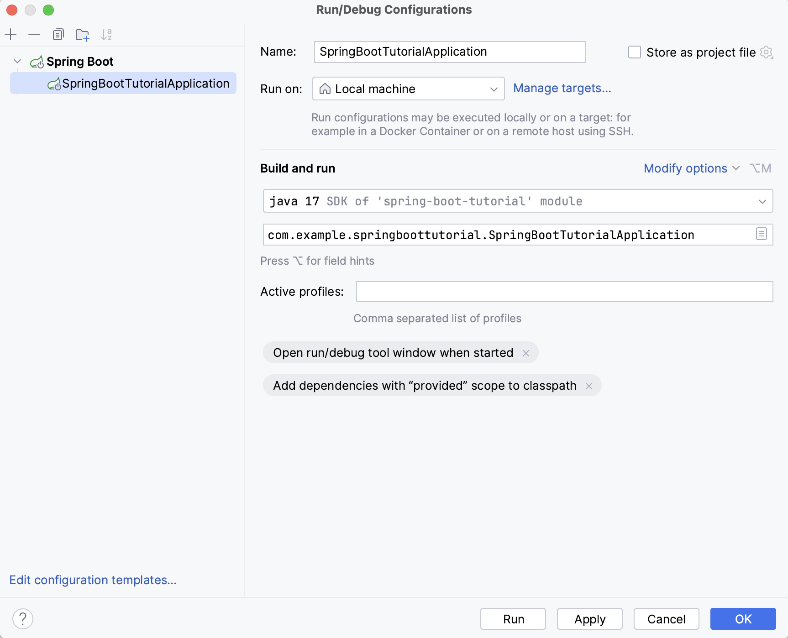The height and width of the screenshot is (638, 788).
Task: Sort configurations alphabetically
Action: [x=106, y=34]
